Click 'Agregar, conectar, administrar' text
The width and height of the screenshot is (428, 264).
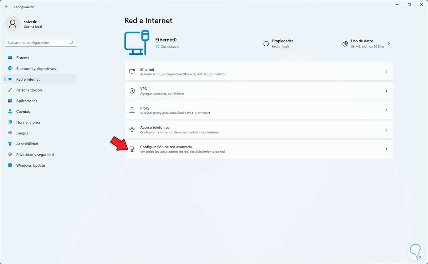click(x=162, y=93)
